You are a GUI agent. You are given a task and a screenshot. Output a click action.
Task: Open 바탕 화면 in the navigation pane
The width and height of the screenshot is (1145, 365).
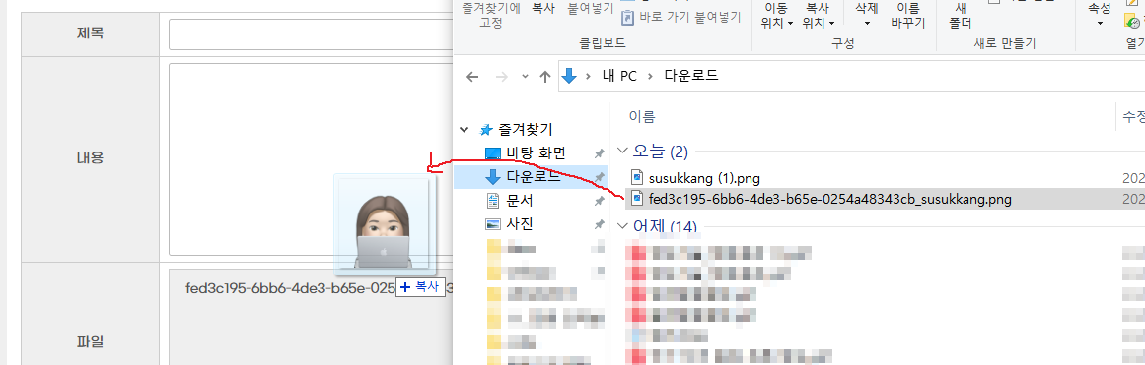pos(536,153)
